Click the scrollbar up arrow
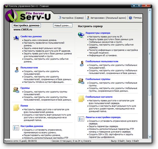Image resolution: width=158 pixels, height=149 pixels. coord(150,10)
